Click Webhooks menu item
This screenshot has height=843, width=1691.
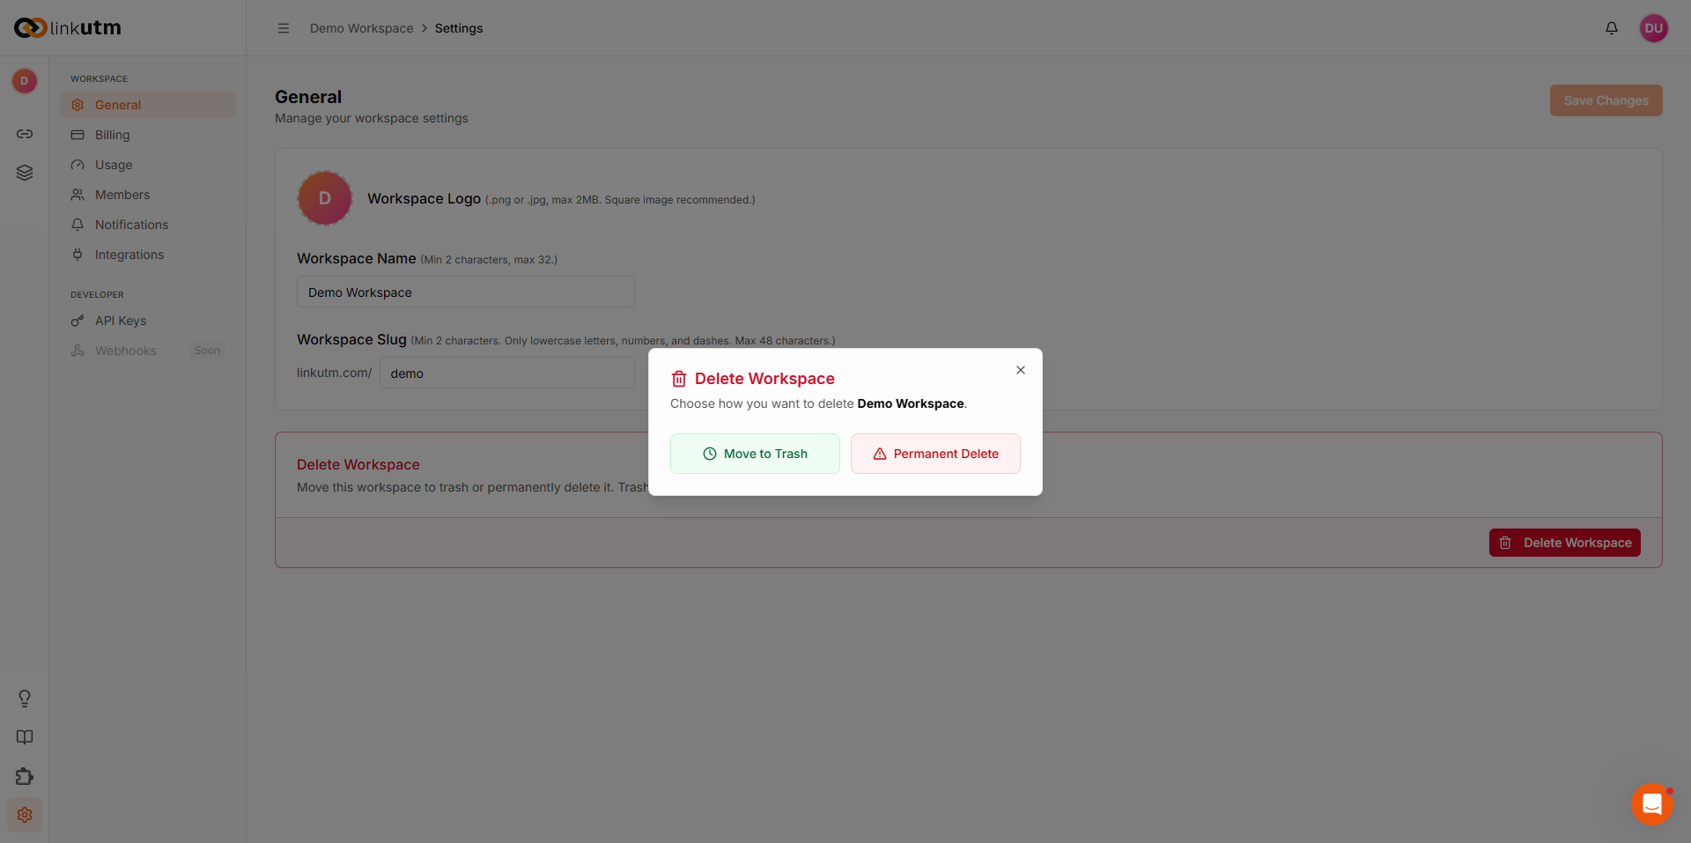148,351
